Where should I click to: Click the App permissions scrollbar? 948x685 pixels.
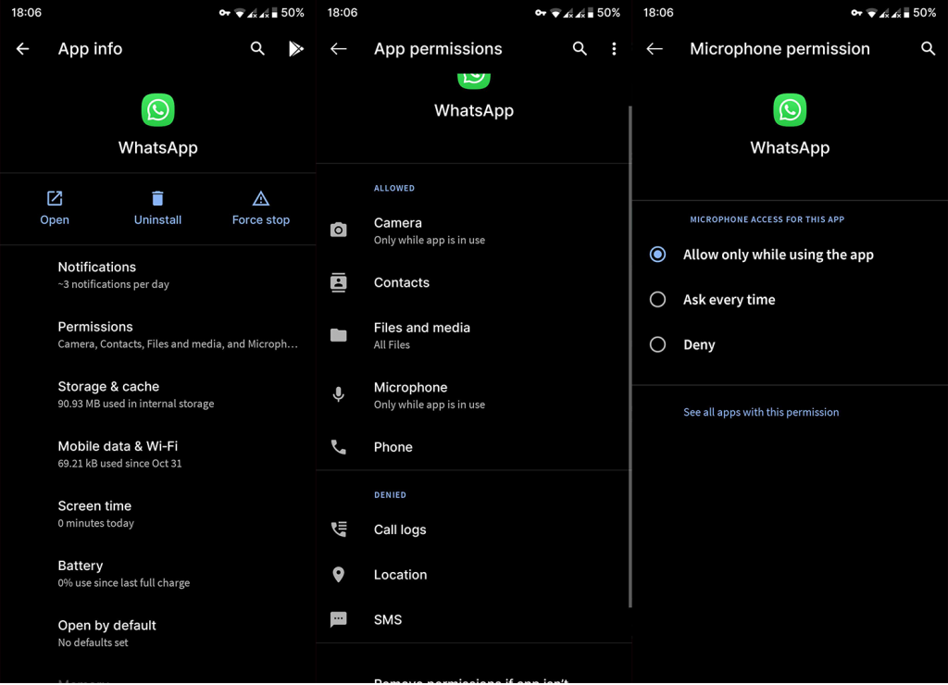point(630,356)
